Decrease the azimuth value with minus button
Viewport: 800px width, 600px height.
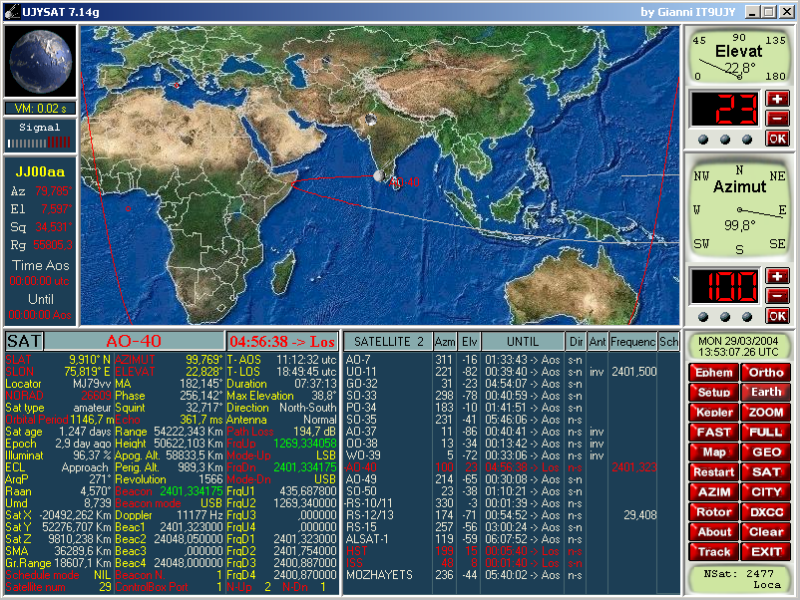777,296
